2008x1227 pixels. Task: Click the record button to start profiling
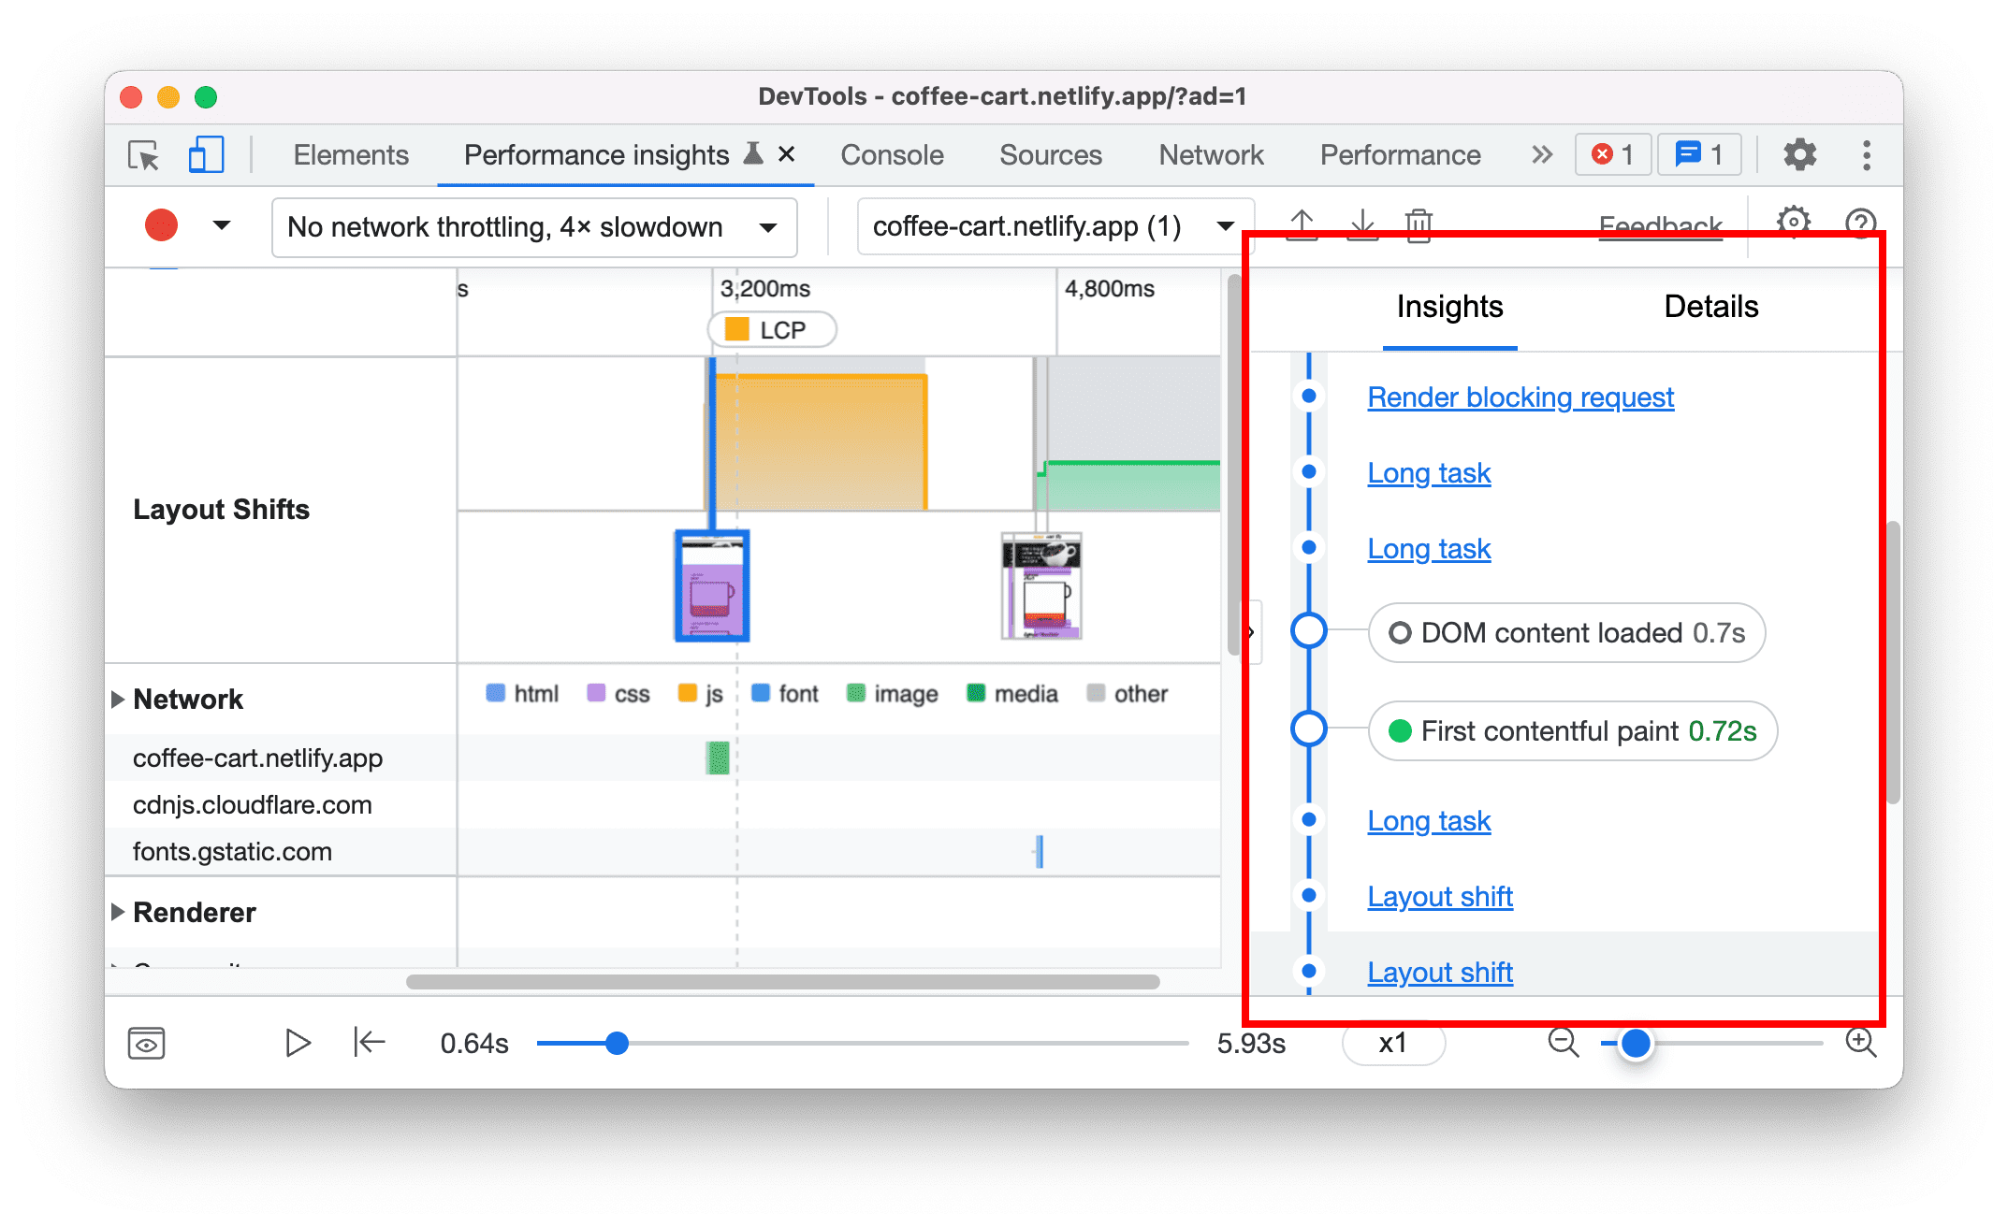pos(161,225)
